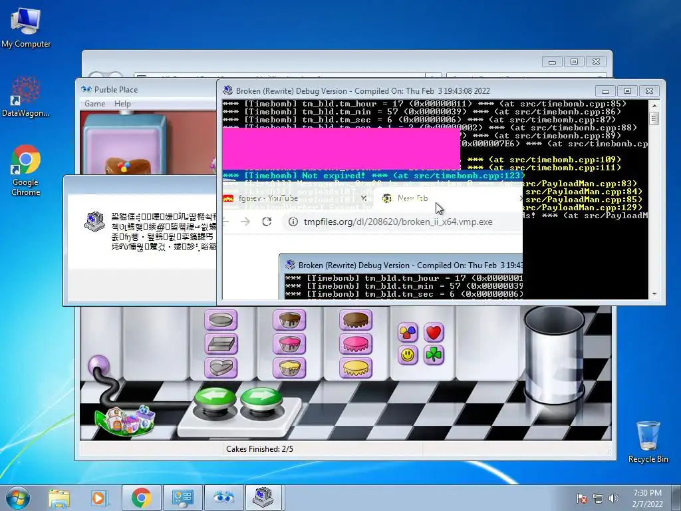The height and width of the screenshot is (511, 681).
Task: Select the smiley face decoration
Action: tap(408, 355)
